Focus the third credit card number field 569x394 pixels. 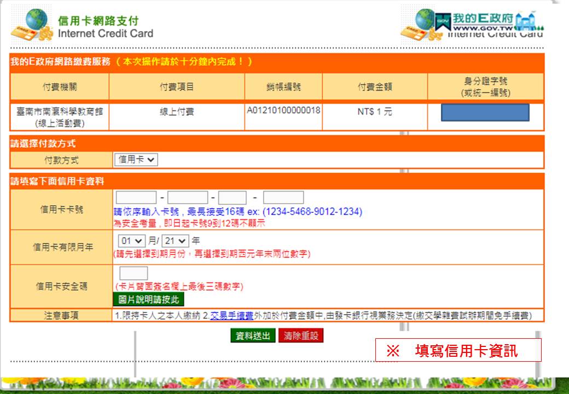point(232,198)
